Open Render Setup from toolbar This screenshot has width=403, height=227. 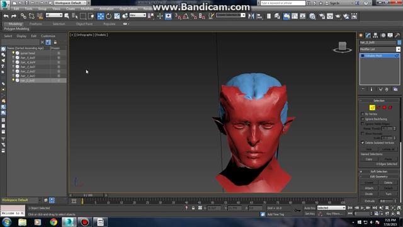click(x=322, y=16)
